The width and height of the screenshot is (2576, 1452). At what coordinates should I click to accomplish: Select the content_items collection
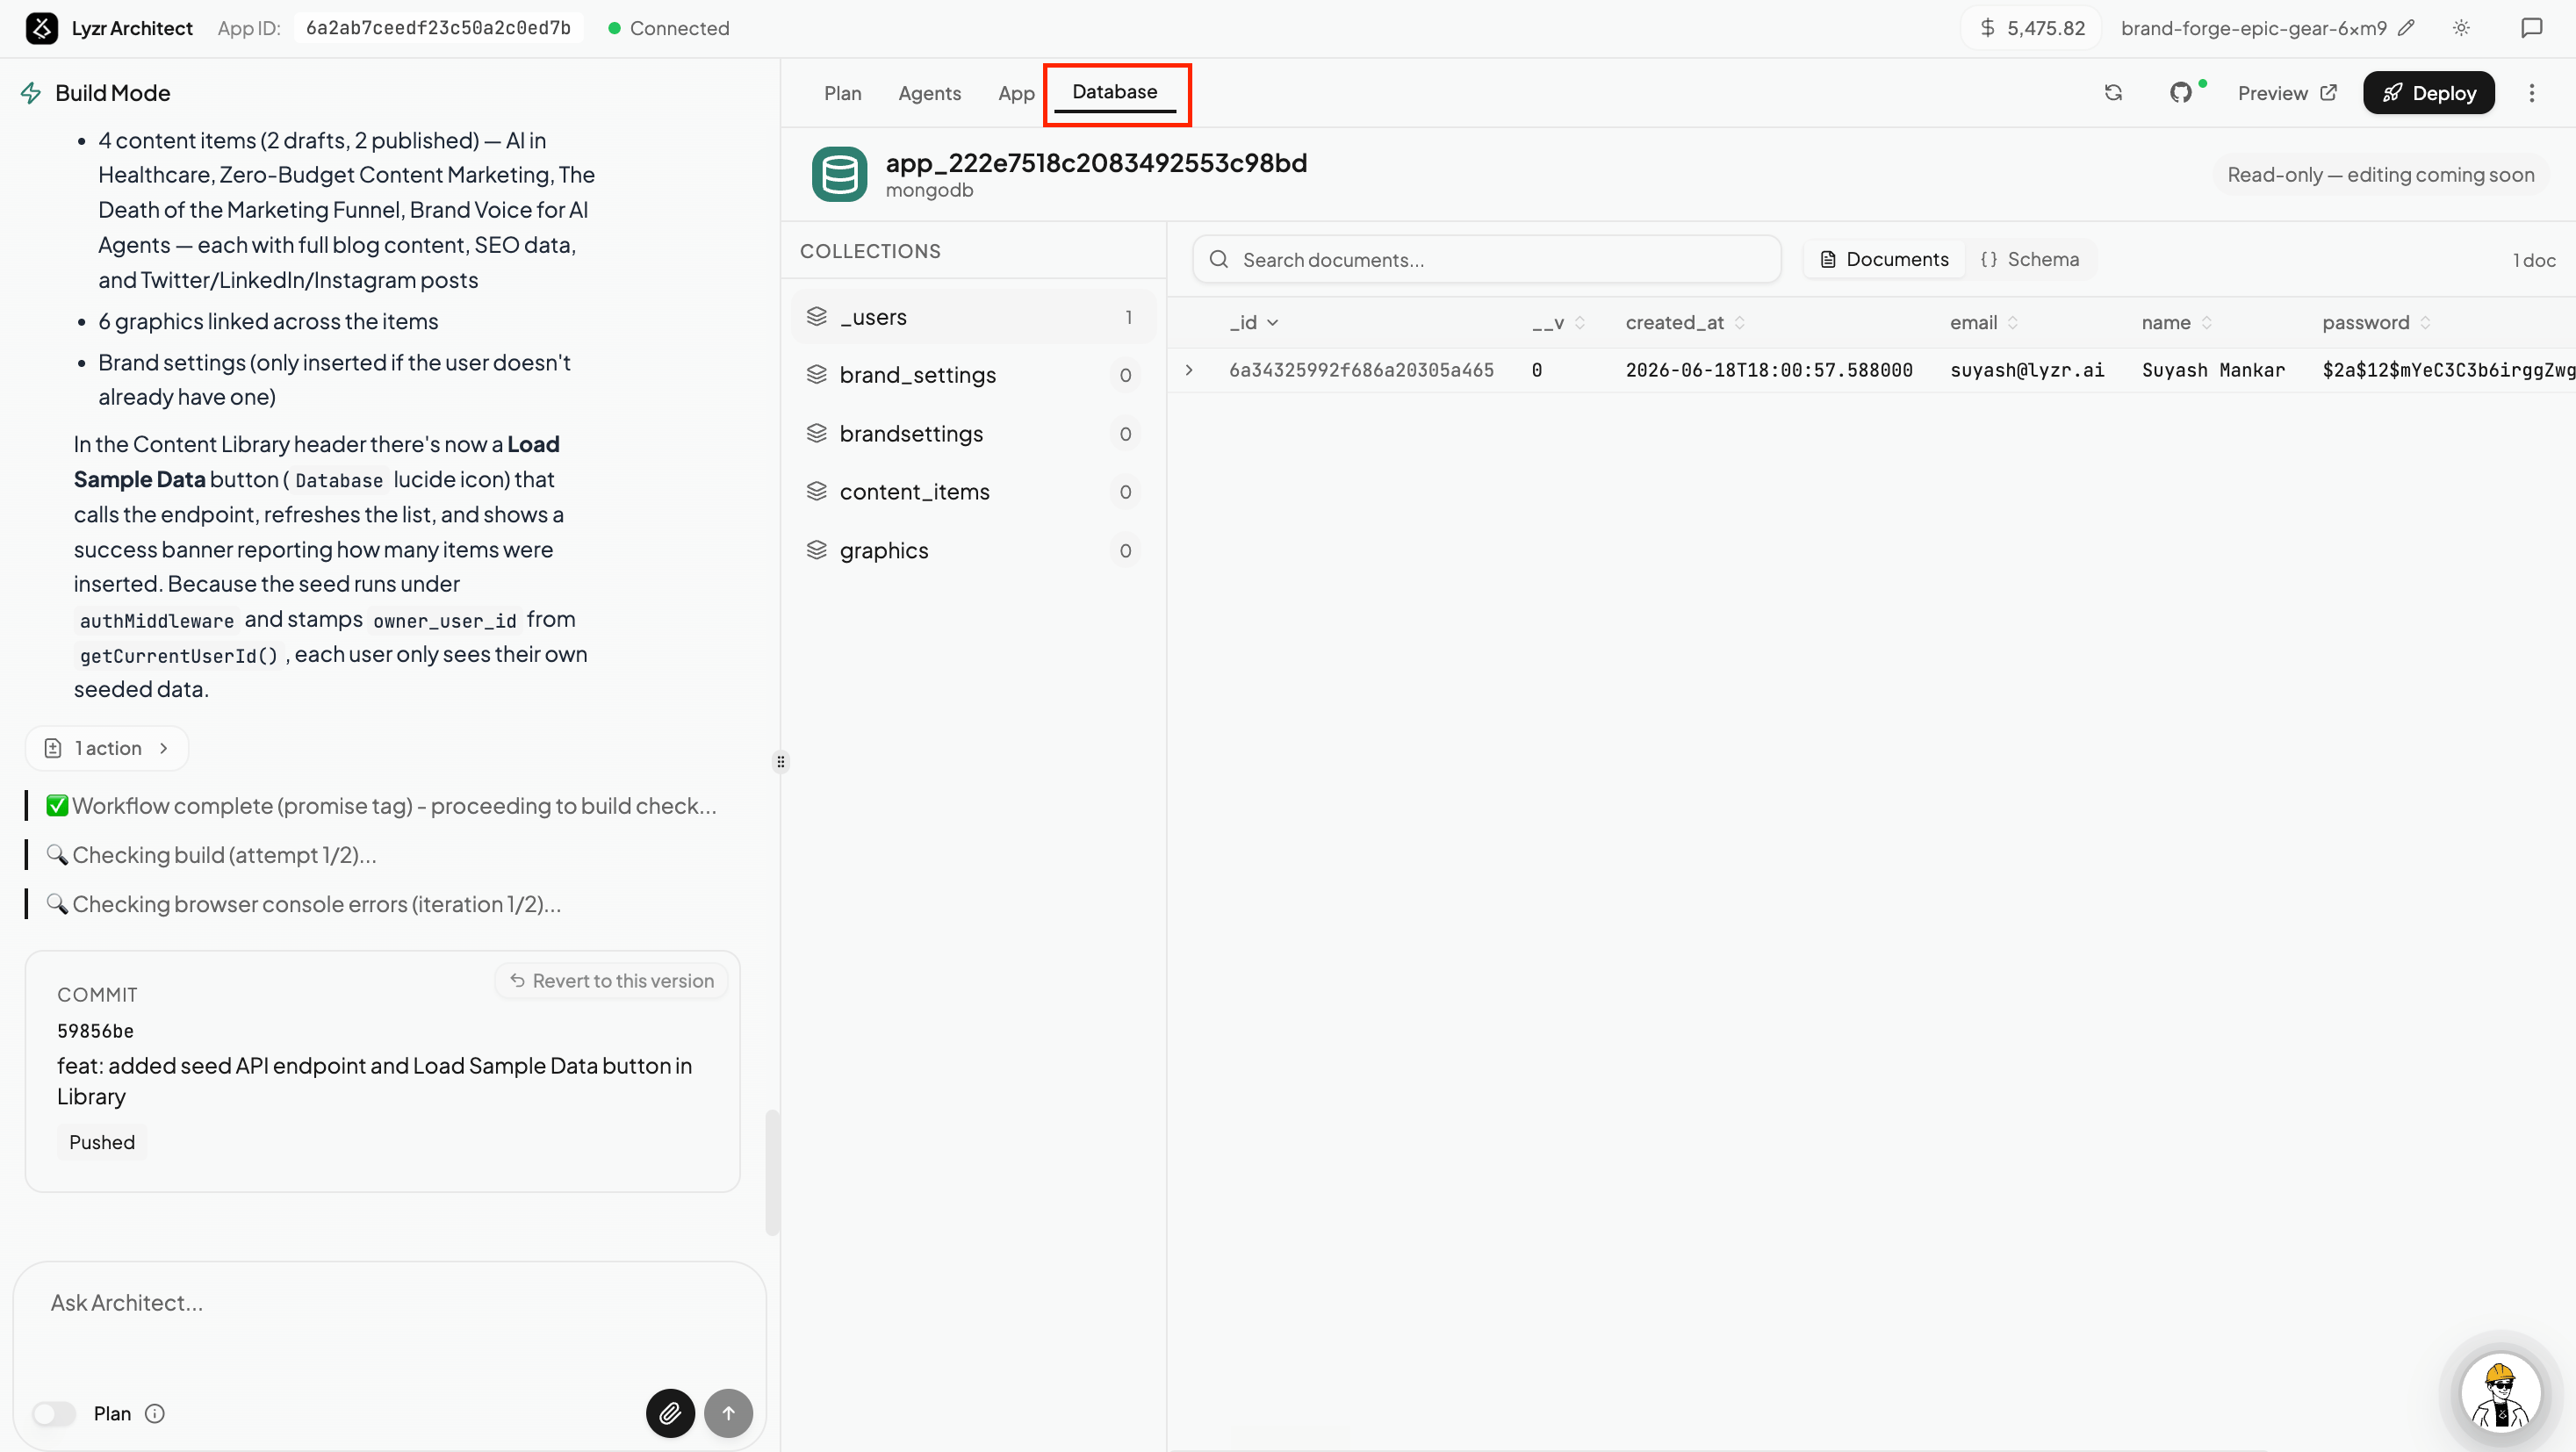tap(973, 492)
